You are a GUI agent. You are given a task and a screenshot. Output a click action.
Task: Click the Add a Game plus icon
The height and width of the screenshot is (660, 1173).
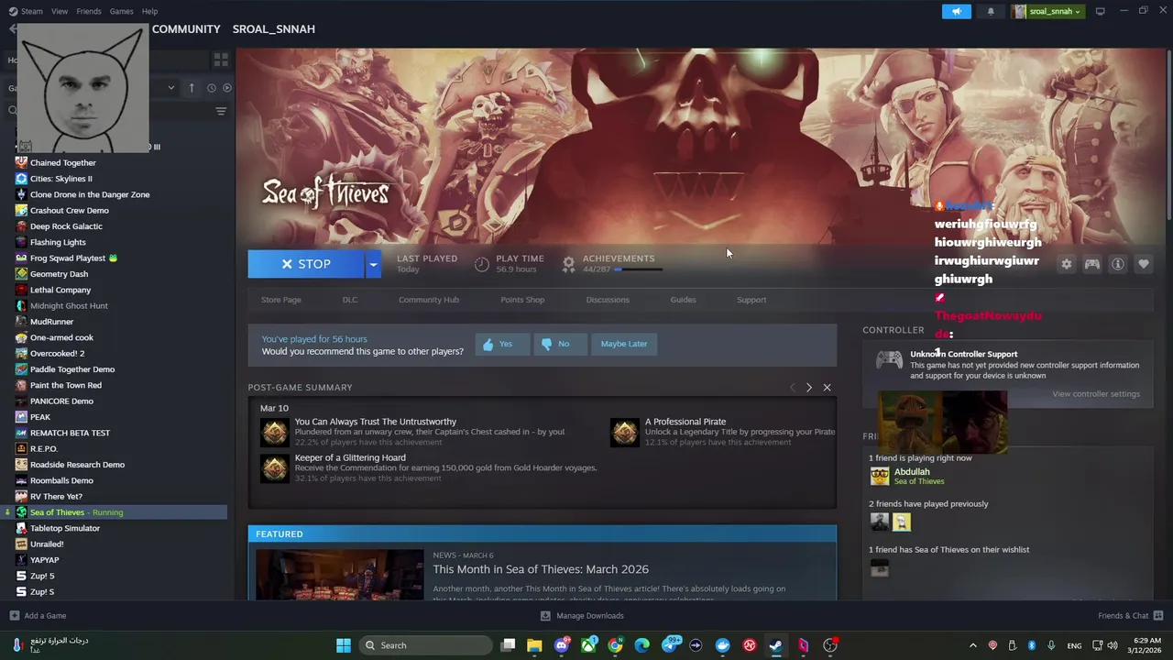(x=14, y=616)
